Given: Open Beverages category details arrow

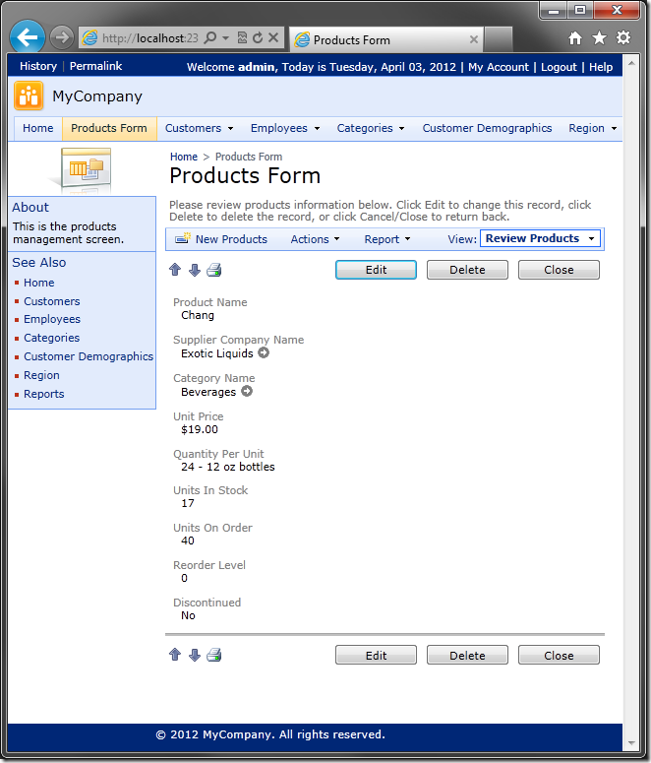Looking at the screenshot, I should coord(247,391).
